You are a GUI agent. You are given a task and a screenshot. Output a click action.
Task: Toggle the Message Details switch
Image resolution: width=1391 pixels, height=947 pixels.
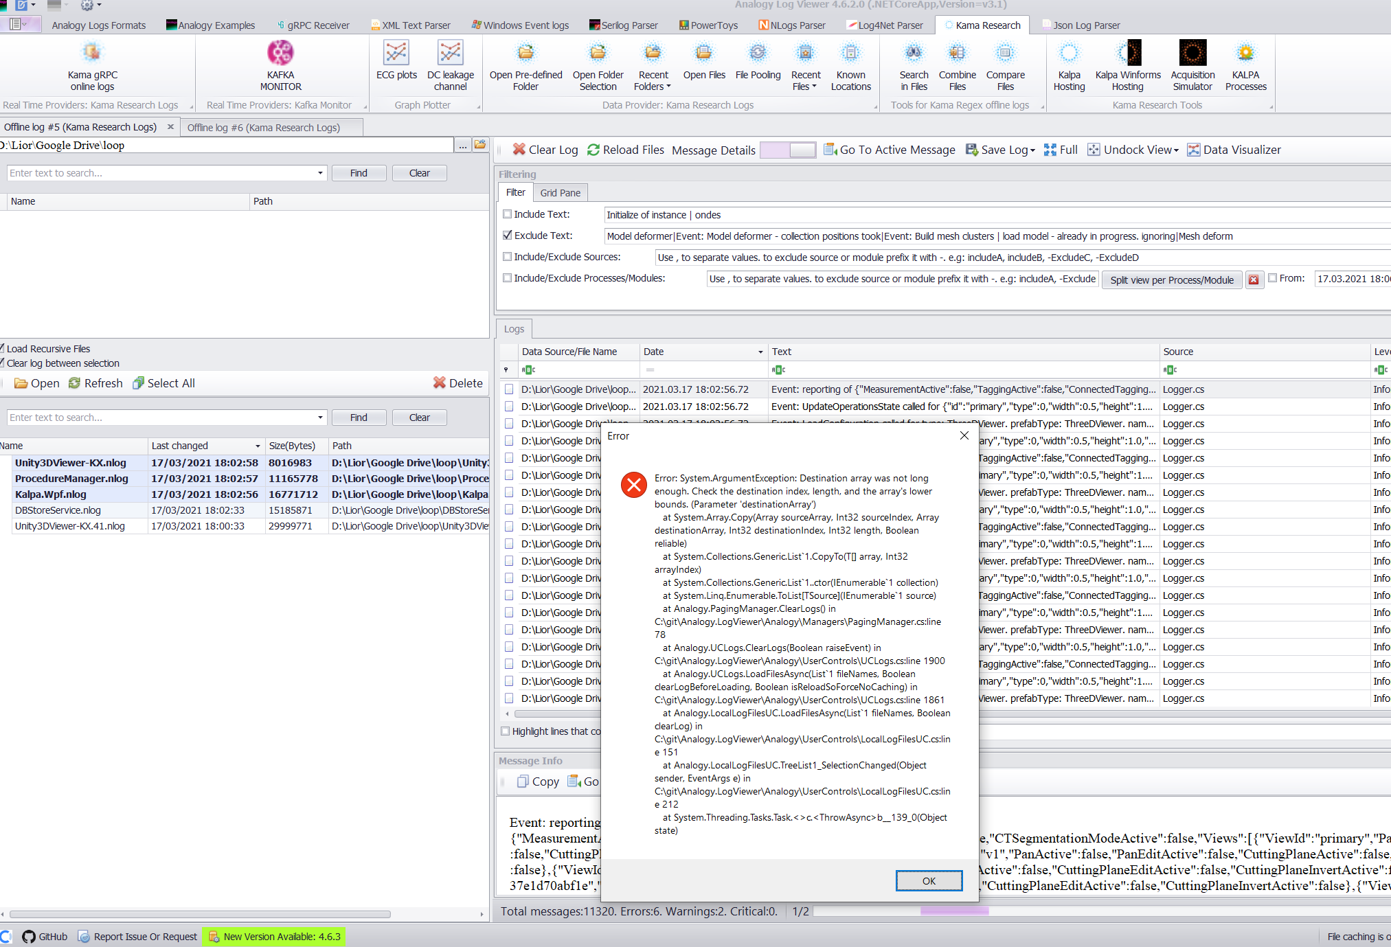788,150
